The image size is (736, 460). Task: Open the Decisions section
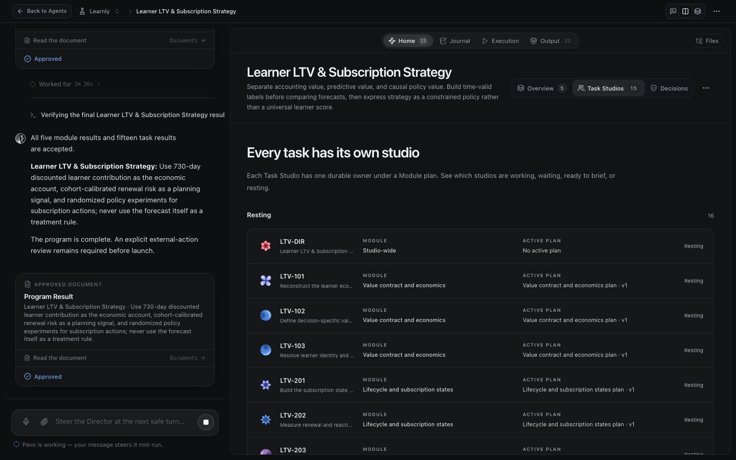(669, 88)
